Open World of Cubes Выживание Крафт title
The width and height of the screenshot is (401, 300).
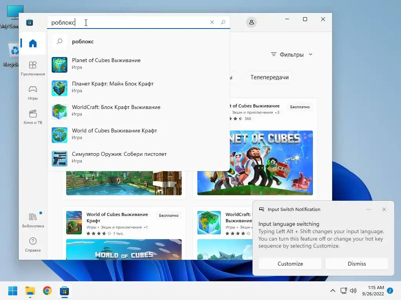(117, 217)
